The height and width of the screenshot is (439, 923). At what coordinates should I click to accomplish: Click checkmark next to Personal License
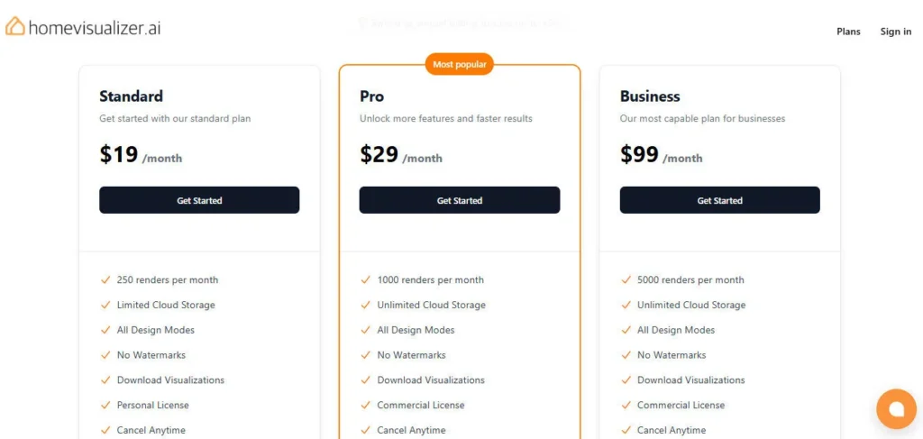[x=105, y=405]
